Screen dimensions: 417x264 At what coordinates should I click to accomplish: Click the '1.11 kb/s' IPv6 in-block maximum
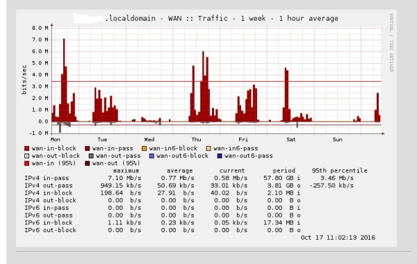[x=124, y=223]
